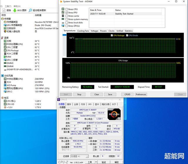The image size is (188, 164).
Task: Toggle the CPU Package graph checkbox
Action: pos(112,35)
